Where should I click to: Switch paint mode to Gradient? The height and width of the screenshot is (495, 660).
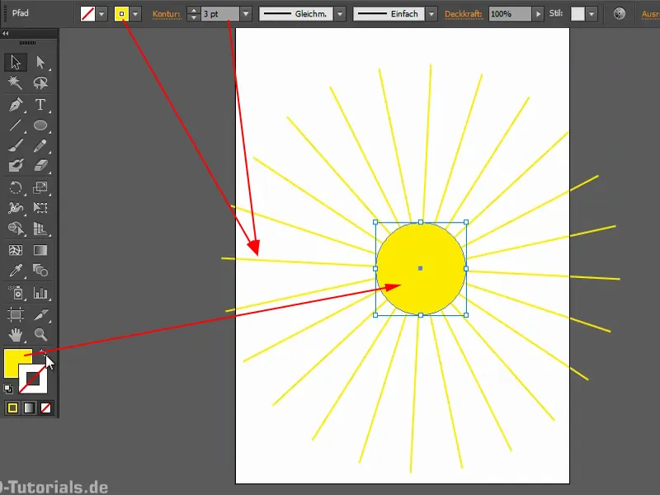point(29,408)
